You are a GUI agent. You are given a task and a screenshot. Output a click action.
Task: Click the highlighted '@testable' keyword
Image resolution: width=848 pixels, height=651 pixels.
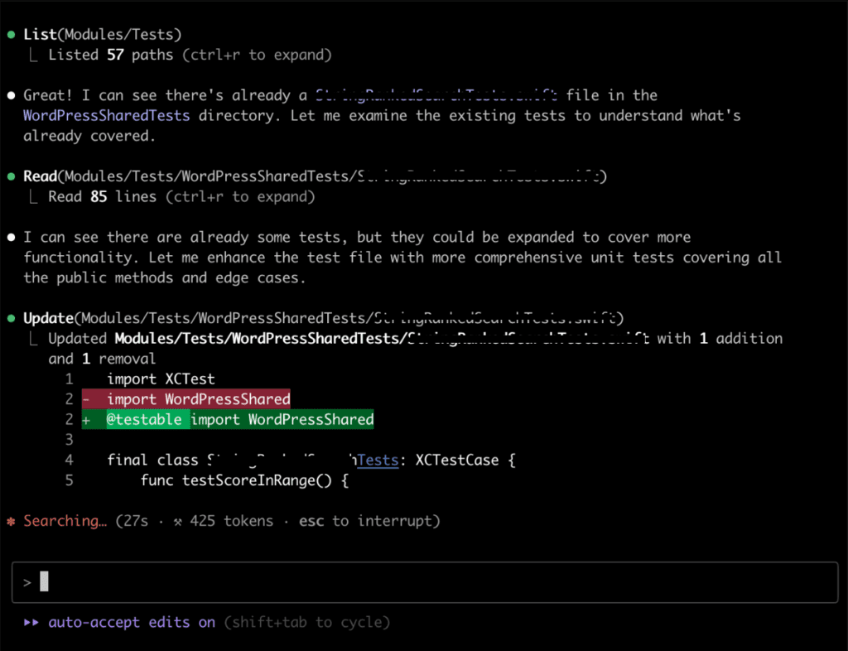(144, 420)
